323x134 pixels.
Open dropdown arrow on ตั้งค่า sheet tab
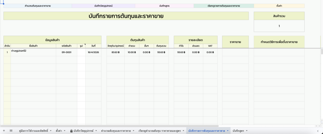coord(64,131)
